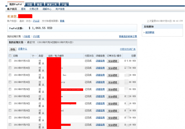The width and height of the screenshot is (185, 129).
Task: Open 查看我的所有交易 link
Action: click(128, 36)
